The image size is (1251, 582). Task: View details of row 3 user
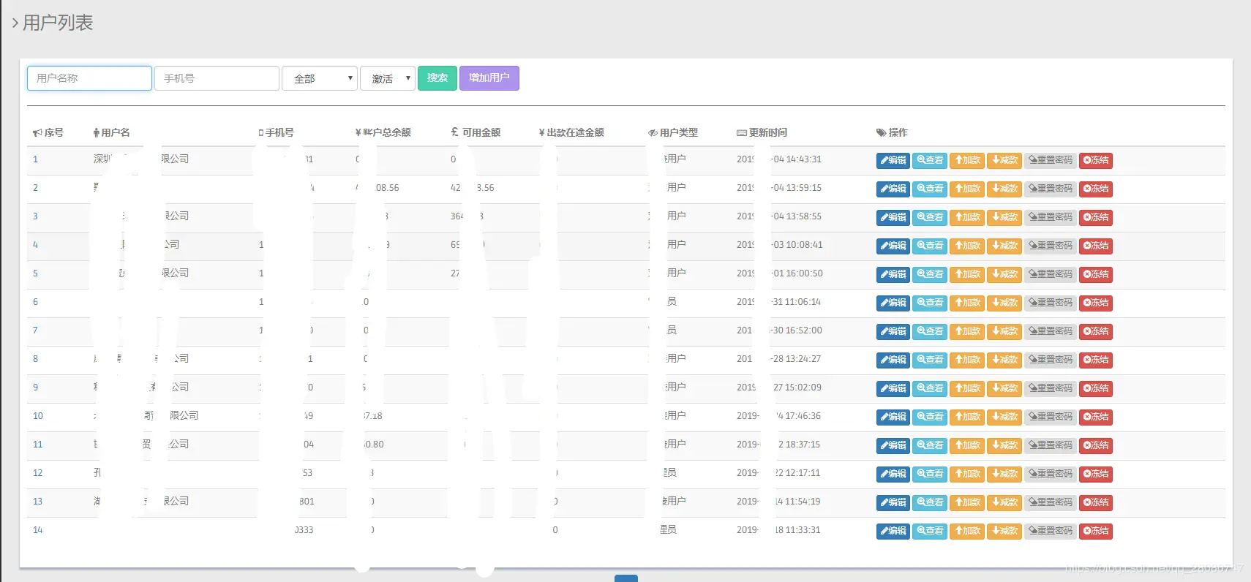[x=930, y=217]
